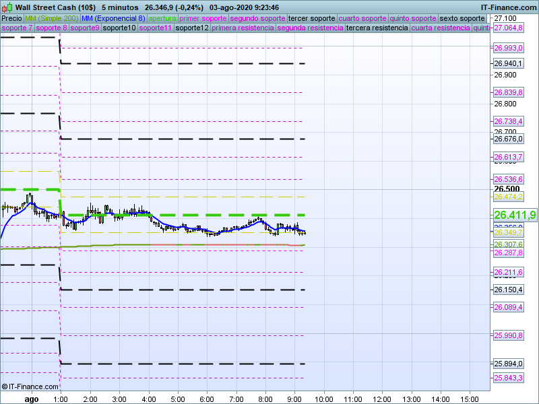Click the soporte10 indicator label

(x=121, y=28)
